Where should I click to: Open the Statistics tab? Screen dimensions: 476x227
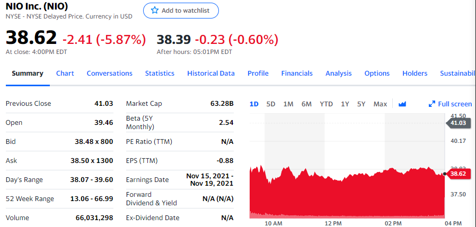point(160,73)
